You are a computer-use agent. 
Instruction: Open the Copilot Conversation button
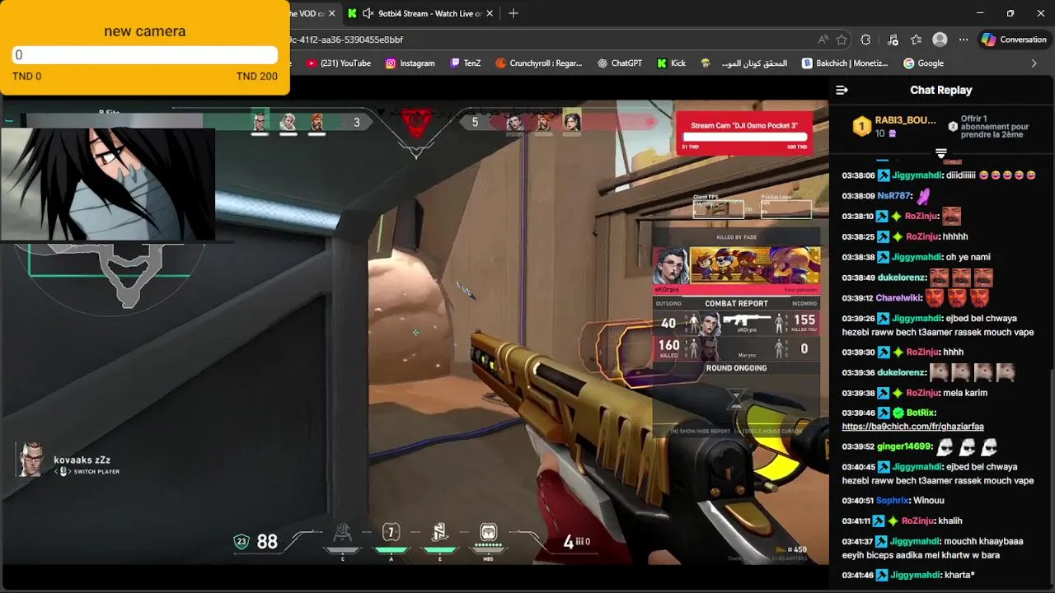point(1014,40)
